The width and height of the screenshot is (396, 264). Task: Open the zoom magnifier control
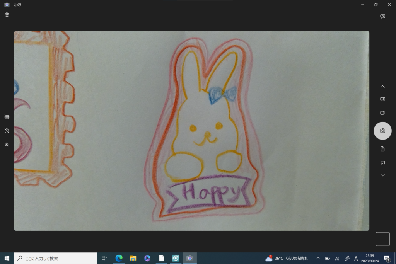point(7,145)
